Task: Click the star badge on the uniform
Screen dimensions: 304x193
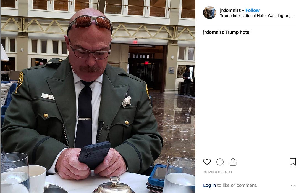Action: [126, 101]
